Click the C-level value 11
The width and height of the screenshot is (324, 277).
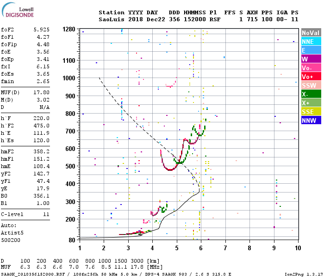46,215
